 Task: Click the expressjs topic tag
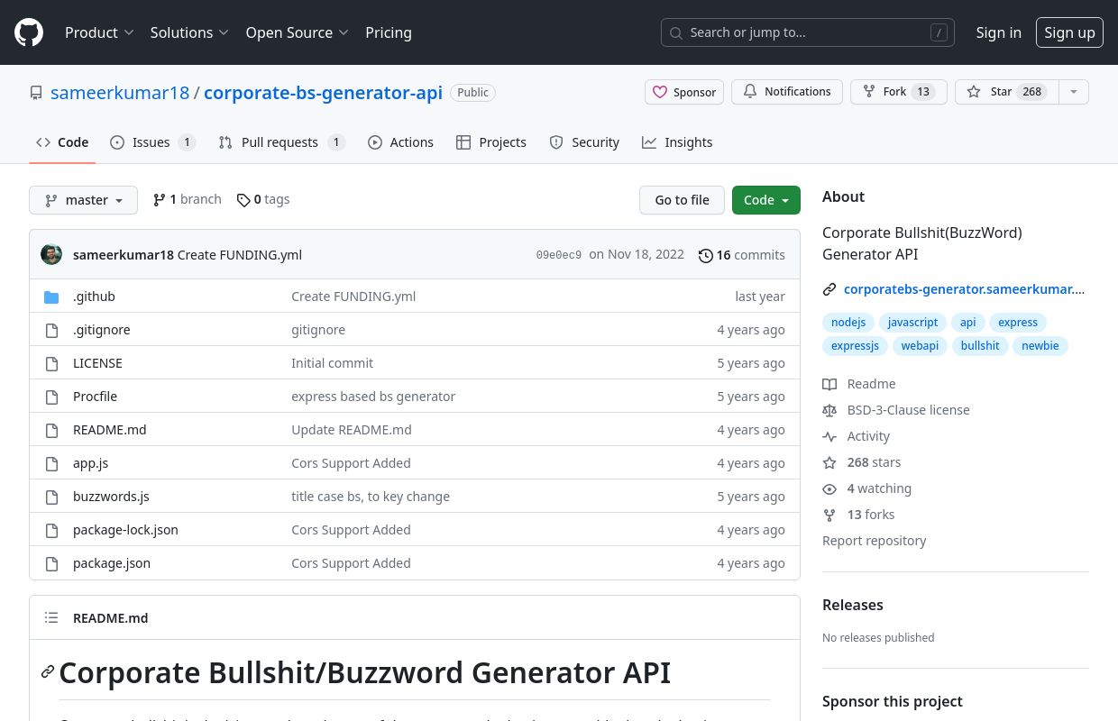[x=855, y=346]
